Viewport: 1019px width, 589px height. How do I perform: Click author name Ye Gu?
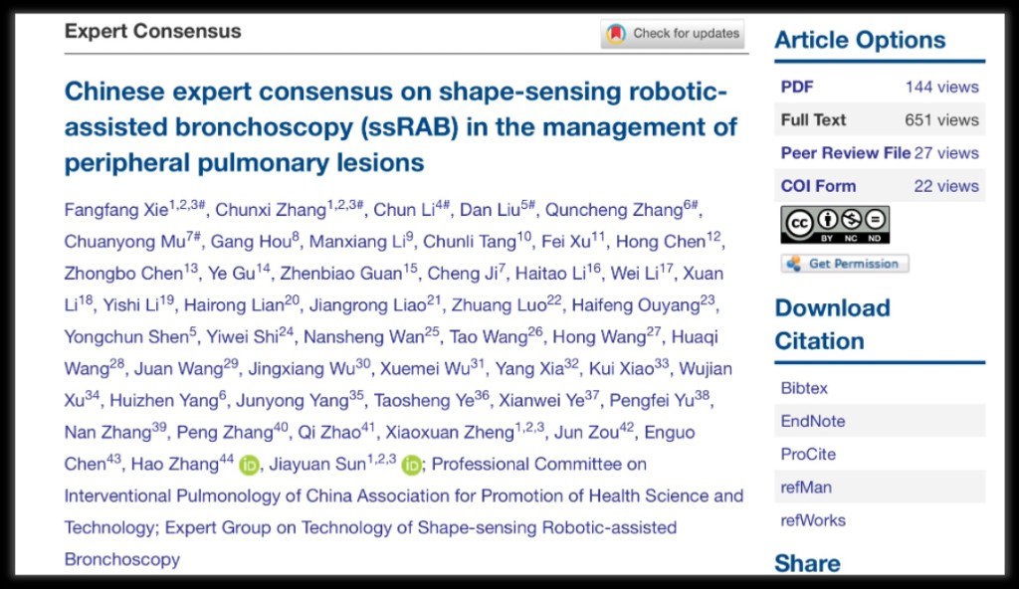coord(231,274)
